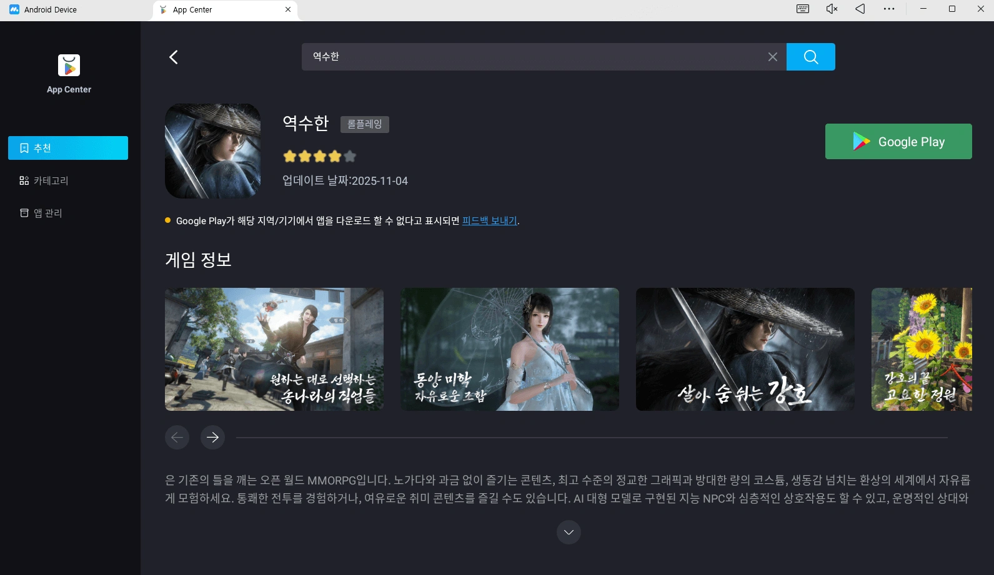Click the 롤플레잉 category tag
994x575 pixels.
coord(365,124)
